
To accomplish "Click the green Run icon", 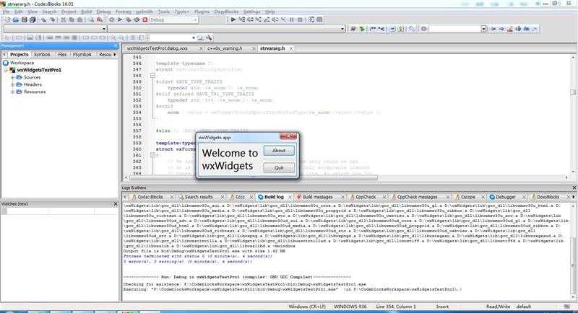I will tap(120, 20).
